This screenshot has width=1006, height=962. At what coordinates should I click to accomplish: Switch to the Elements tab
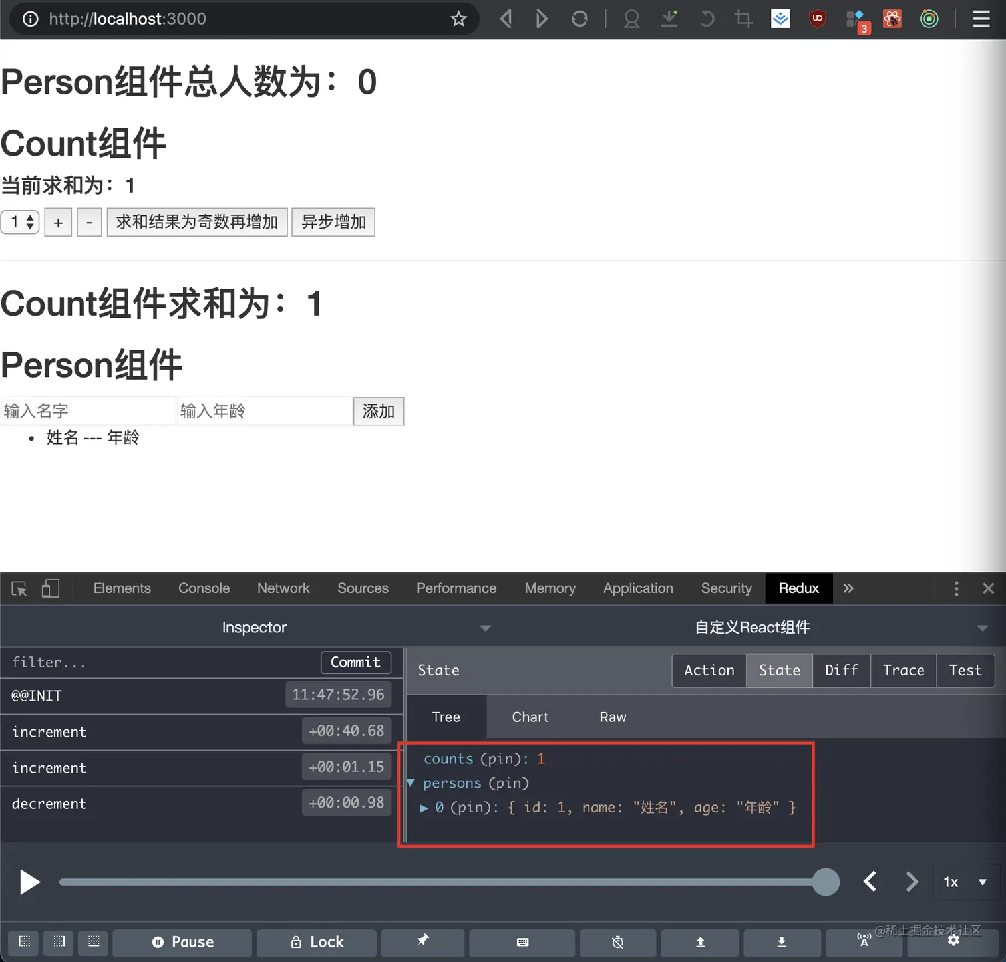tap(122, 588)
